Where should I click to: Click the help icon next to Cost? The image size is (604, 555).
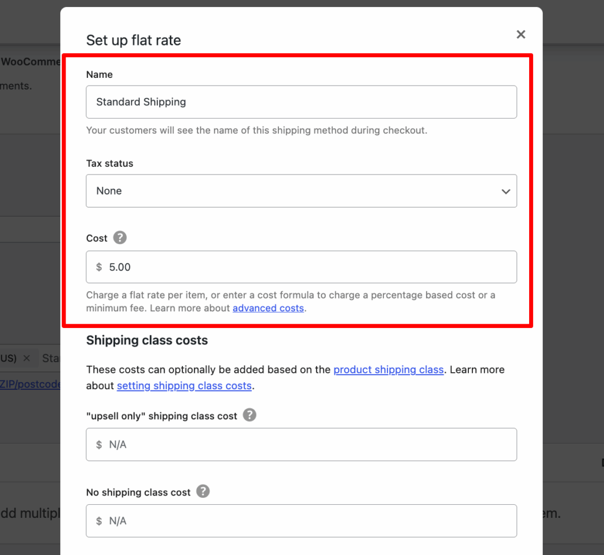pos(120,238)
